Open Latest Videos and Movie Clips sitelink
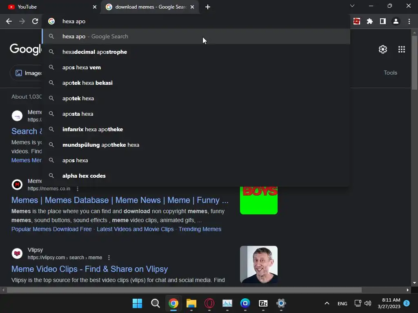 (135, 229)
